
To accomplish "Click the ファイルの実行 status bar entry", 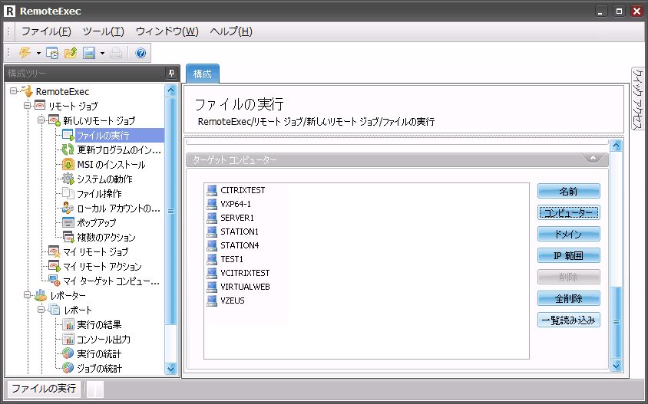I will (x=44, y=389).
